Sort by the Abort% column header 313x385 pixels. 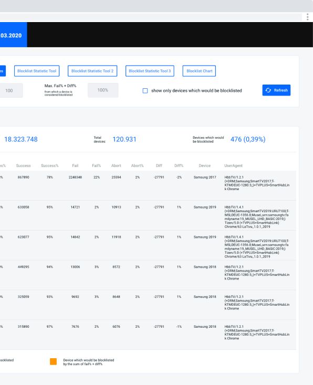click(x=137, y=166)
